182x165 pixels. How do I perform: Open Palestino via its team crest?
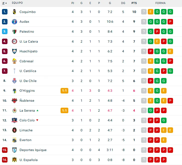(14, 32)
